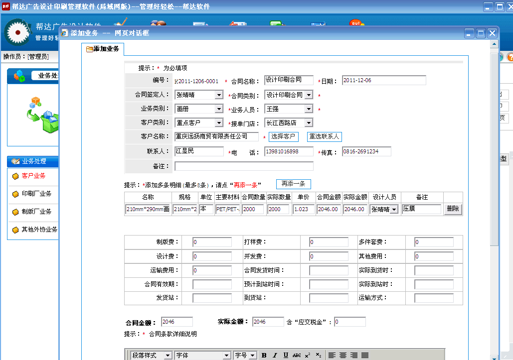Click the 合同发货时间 input field

pyautogui.click(x=329, y=270)
